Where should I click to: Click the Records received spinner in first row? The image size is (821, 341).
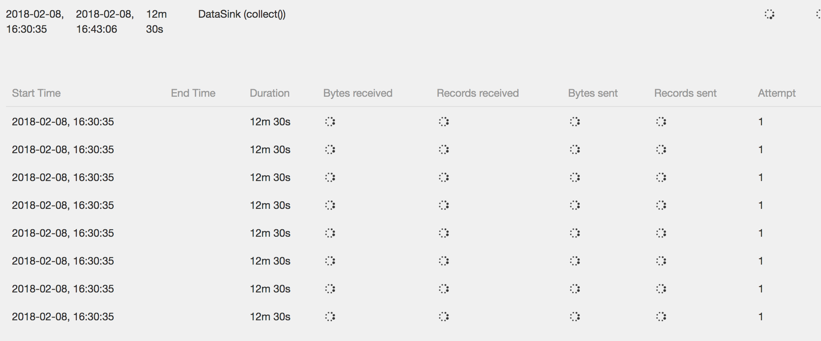pyautogui.click(x=444, y=122)
